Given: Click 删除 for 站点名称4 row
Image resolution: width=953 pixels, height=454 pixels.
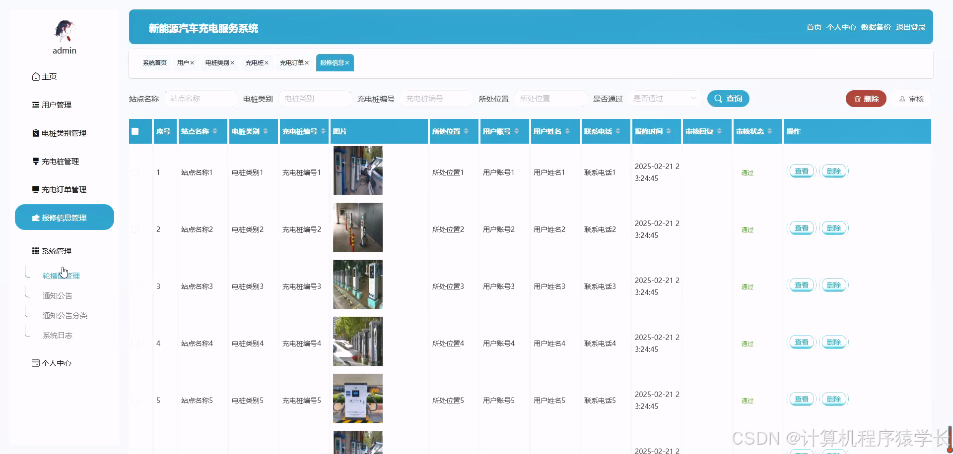Looking at the screenshot, I should coord(834,342).
